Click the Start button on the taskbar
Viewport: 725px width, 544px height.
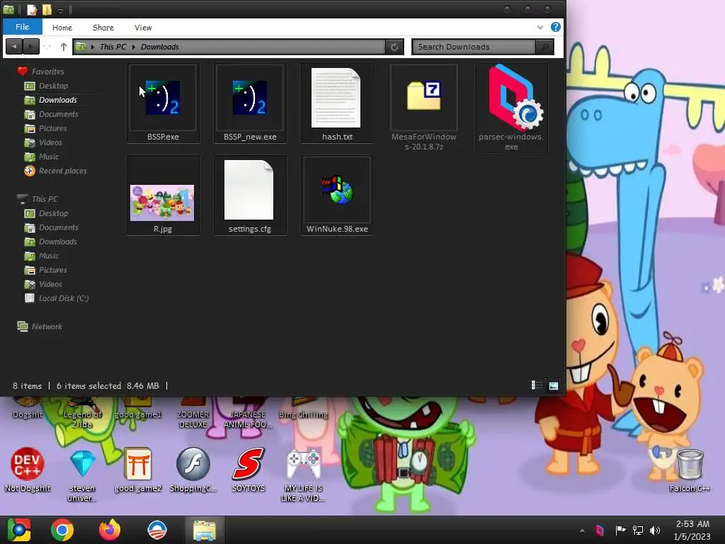click(x=19, y=530)
